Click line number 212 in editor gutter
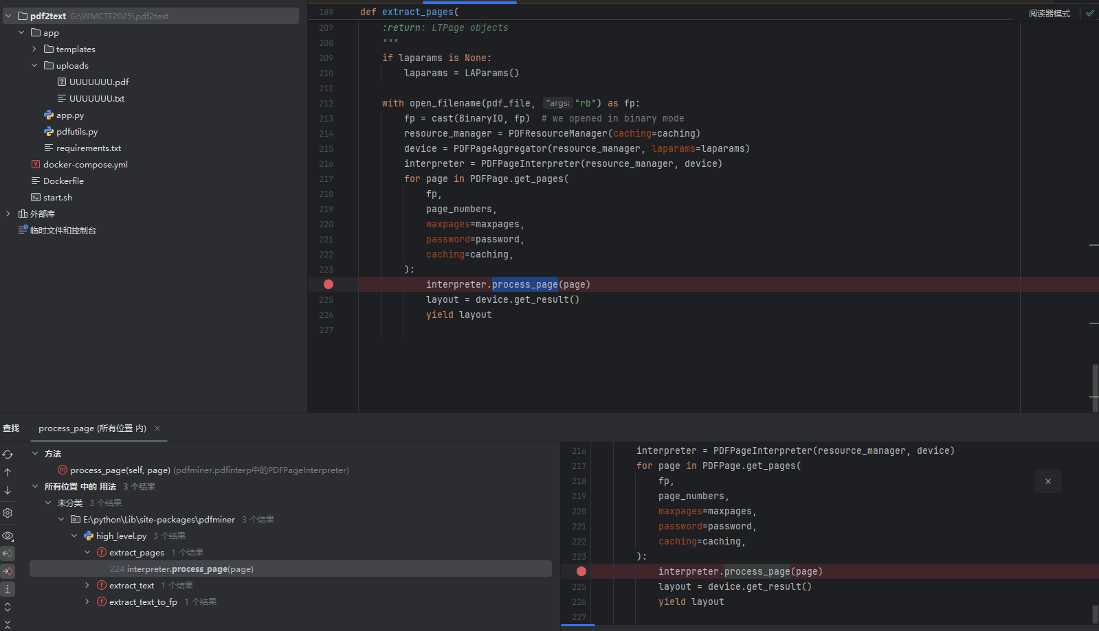Screen dimensions: 1099x631 326,103
